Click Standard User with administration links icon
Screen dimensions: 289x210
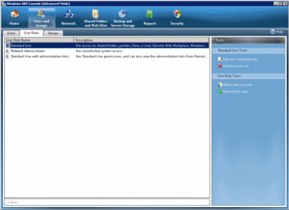click(8, 56)
